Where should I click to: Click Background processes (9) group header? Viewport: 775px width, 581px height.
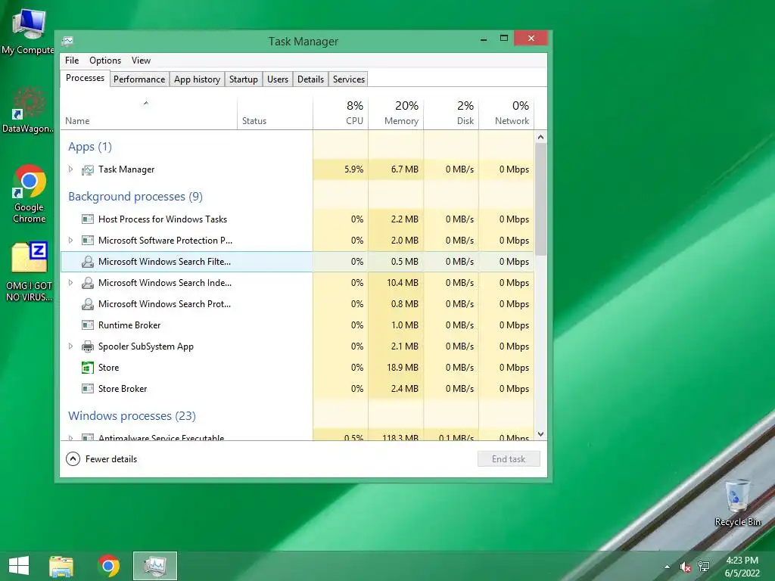(x=135, y=197)
